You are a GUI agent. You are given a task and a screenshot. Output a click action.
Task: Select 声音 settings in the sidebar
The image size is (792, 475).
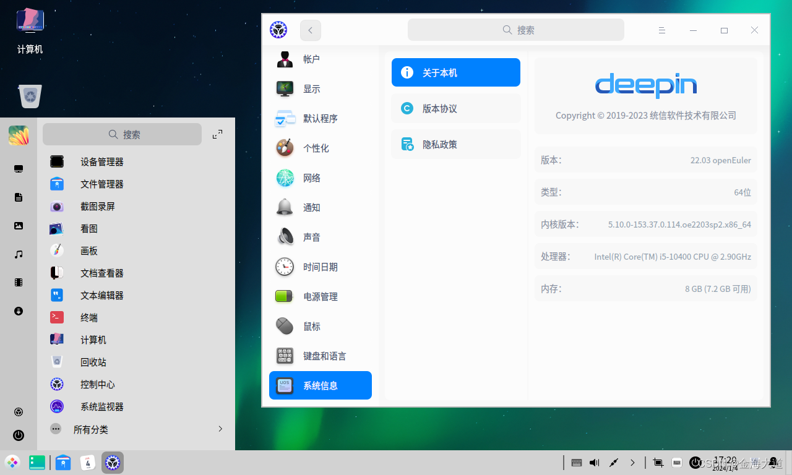[x=312, y=237]
